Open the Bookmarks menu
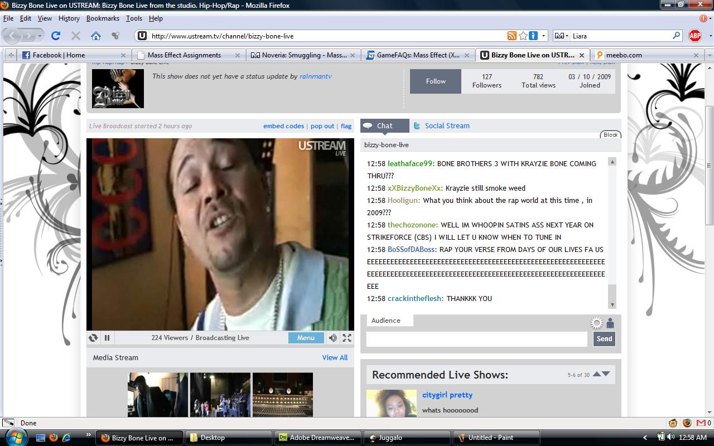 103,18
